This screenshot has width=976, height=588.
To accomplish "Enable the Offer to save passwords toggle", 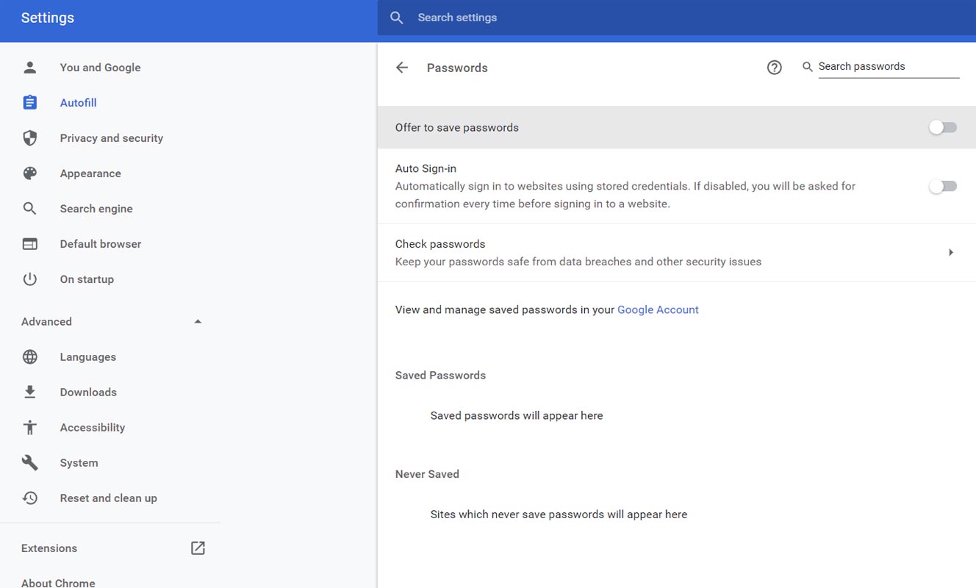I will coord(943,128).
